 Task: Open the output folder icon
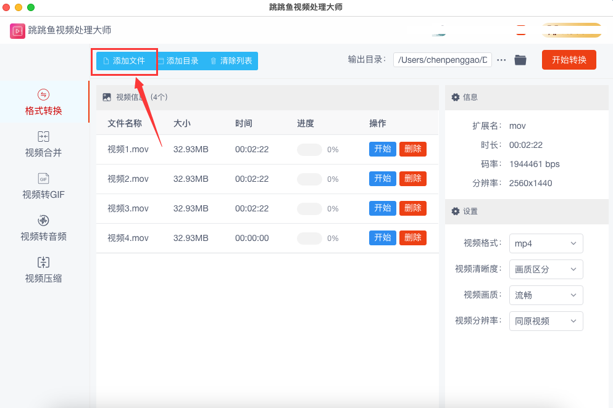coord(520,60)
